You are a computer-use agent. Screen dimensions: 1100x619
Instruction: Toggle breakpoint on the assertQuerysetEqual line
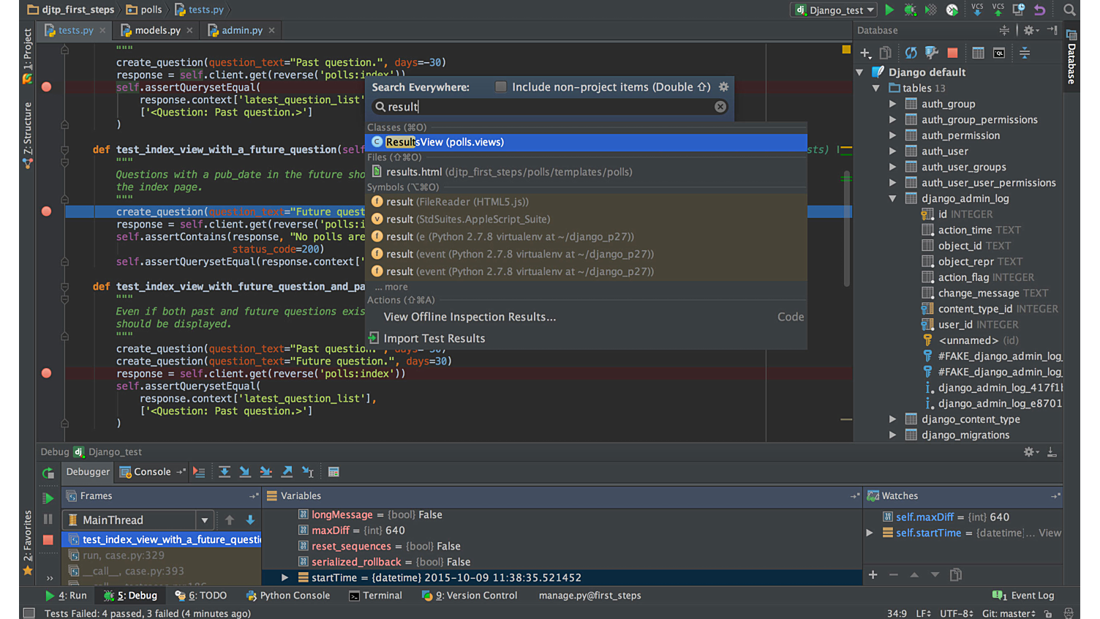[47, 87]
